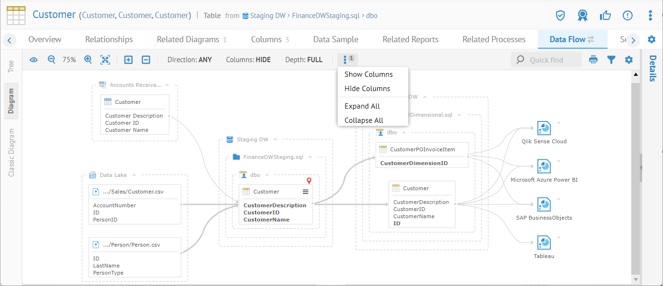Select Show Columns from the menu
The height and width of the screenshot is (286, 663).
[368, 74]
